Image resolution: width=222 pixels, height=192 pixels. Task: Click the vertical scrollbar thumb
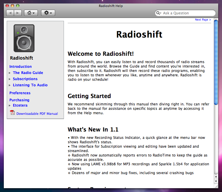(x=216, y=62)
